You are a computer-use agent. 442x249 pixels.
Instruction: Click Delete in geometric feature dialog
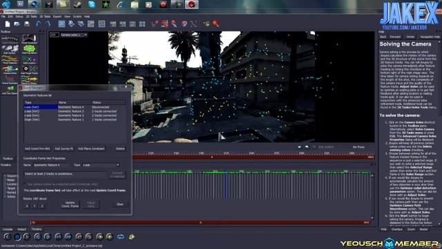(x=120, y=149)
